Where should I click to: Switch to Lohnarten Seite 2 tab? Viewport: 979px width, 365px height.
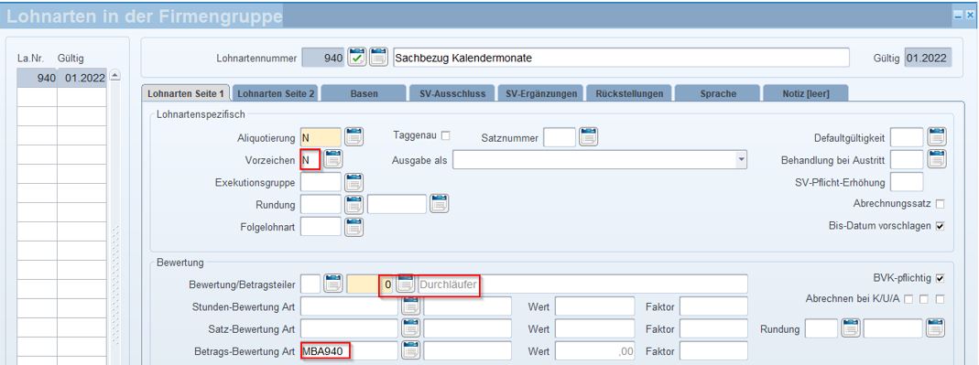276,93
